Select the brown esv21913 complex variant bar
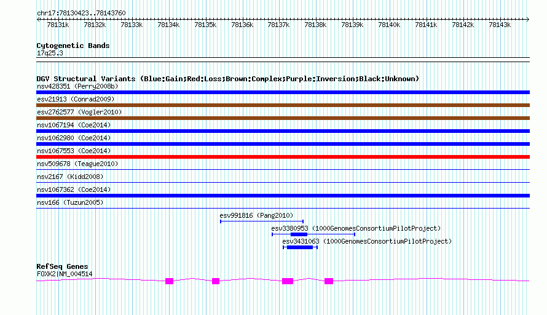The width and height of the screenshot is (547, 315). 283,105
